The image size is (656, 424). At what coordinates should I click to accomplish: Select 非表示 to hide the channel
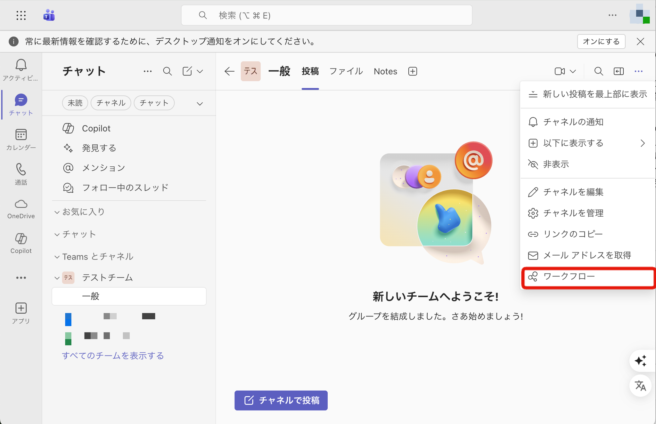556,164
